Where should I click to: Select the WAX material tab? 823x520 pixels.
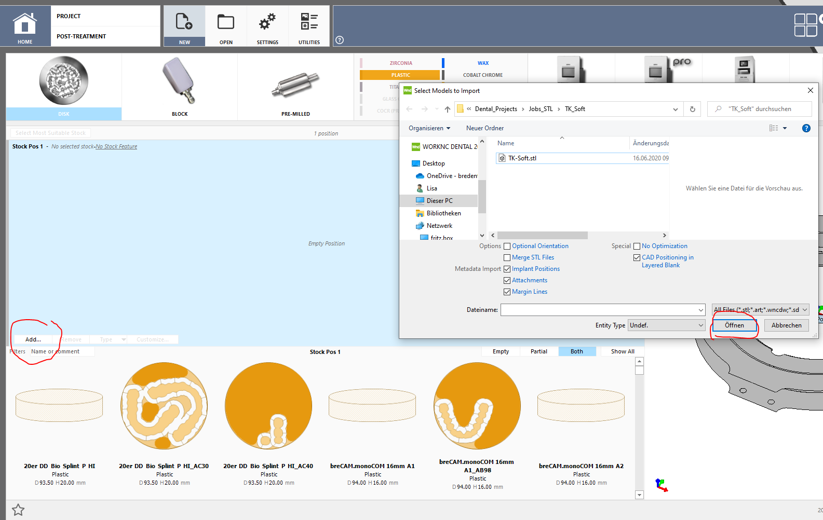483,63
